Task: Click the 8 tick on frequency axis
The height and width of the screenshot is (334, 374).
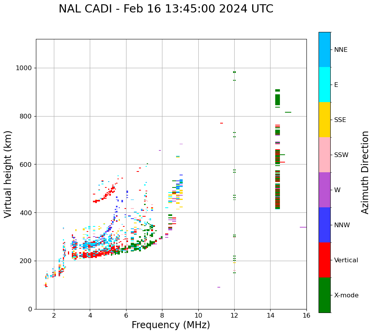Action: pos(162,315)
